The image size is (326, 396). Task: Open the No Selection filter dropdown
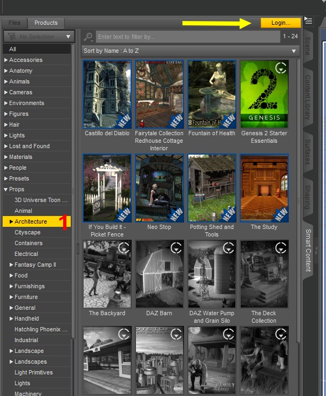pos(39,37)
